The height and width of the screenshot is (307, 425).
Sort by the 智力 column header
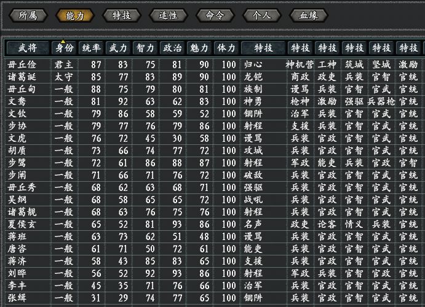click(x=145, y=48)
